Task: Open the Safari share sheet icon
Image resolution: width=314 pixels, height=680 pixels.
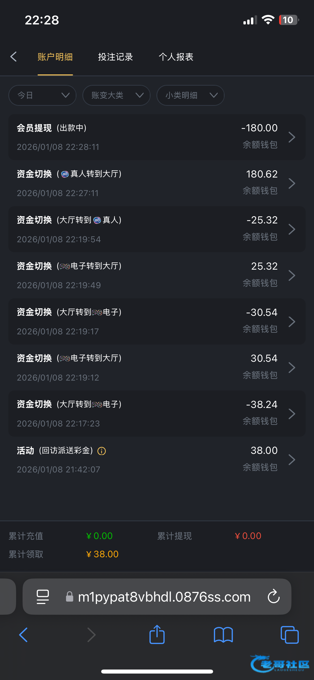Action: tap(157, 635)
